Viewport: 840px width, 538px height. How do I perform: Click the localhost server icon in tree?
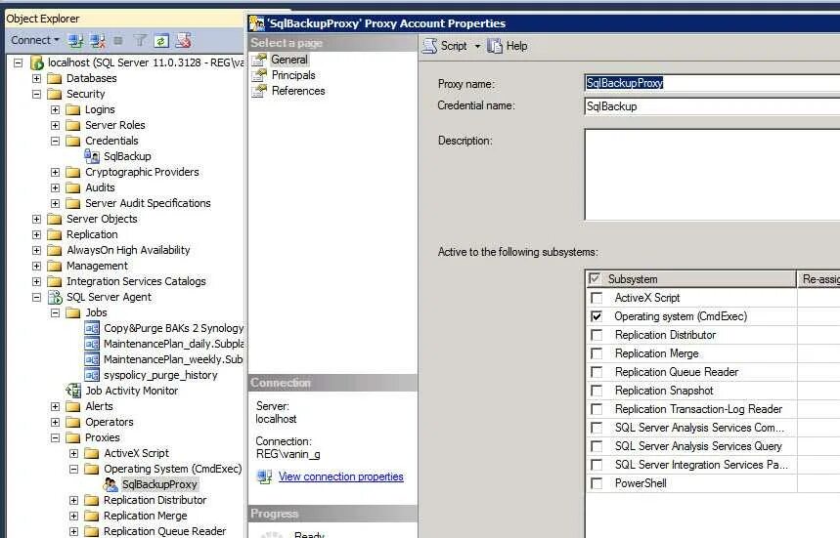coord(37,63)
